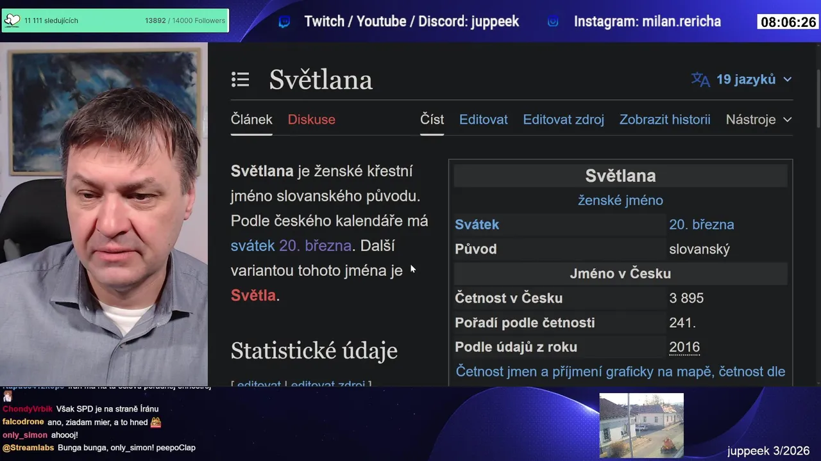Click the slovanský origin value
Screen dimensions: 821x461
(699, 249)
